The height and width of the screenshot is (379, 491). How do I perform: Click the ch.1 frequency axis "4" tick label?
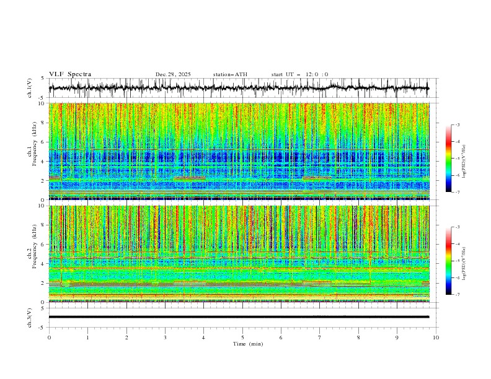click(43, 162)
